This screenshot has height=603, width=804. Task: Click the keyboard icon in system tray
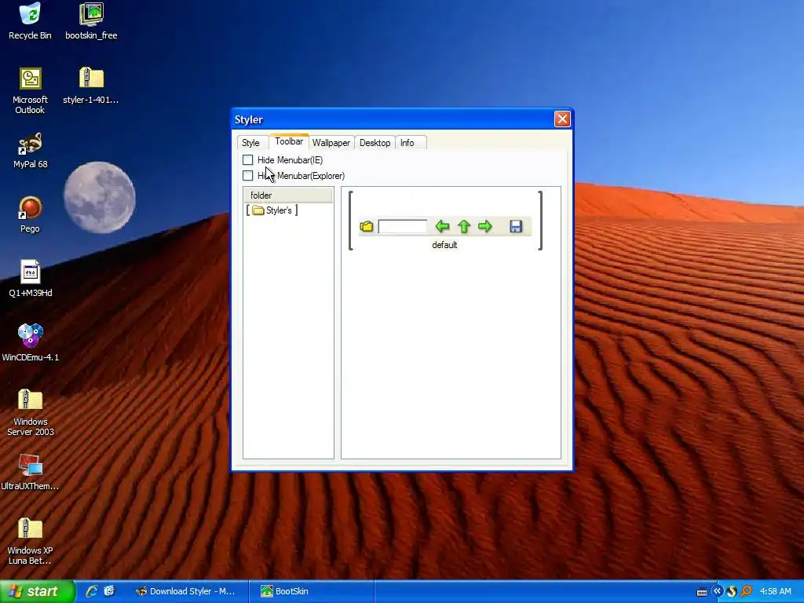pyautogui.click(x=702, y=592)
